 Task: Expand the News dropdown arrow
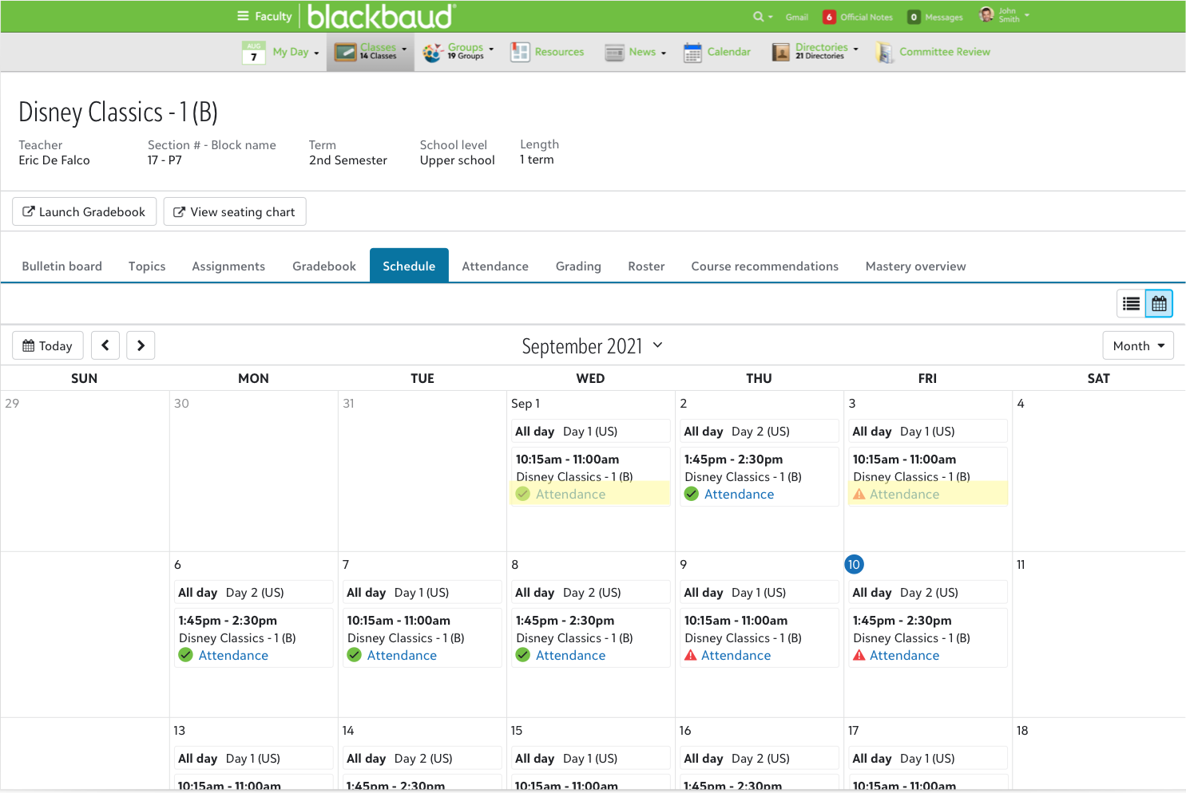click(664, 53)
